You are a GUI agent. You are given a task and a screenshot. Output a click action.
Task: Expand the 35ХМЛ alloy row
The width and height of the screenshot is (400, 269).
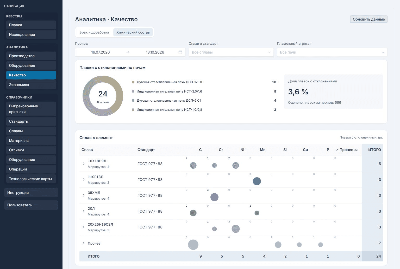pyautogui.click(x=84, y=195)
